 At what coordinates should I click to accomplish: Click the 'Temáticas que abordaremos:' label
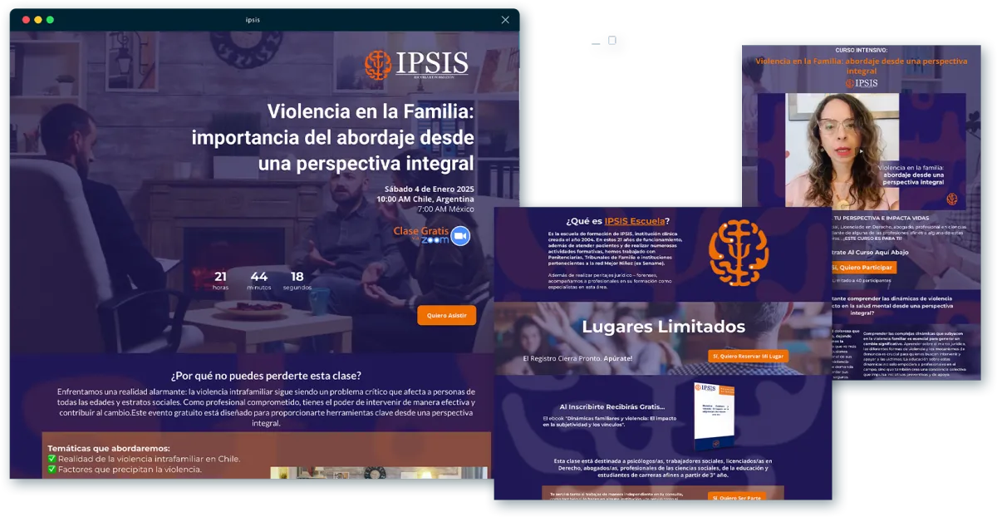coord(109,448)
